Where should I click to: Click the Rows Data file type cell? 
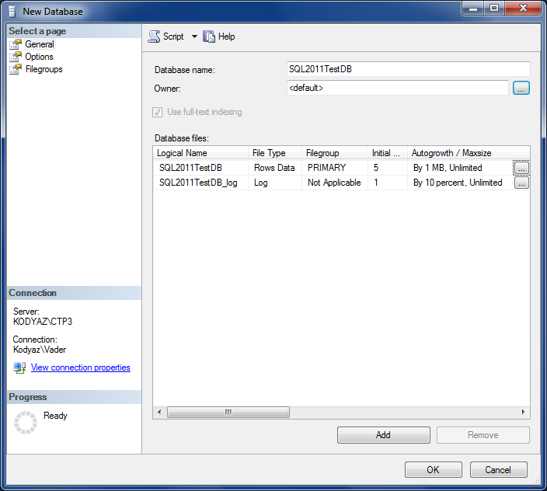pyautogui.click(x=275, y=168)
